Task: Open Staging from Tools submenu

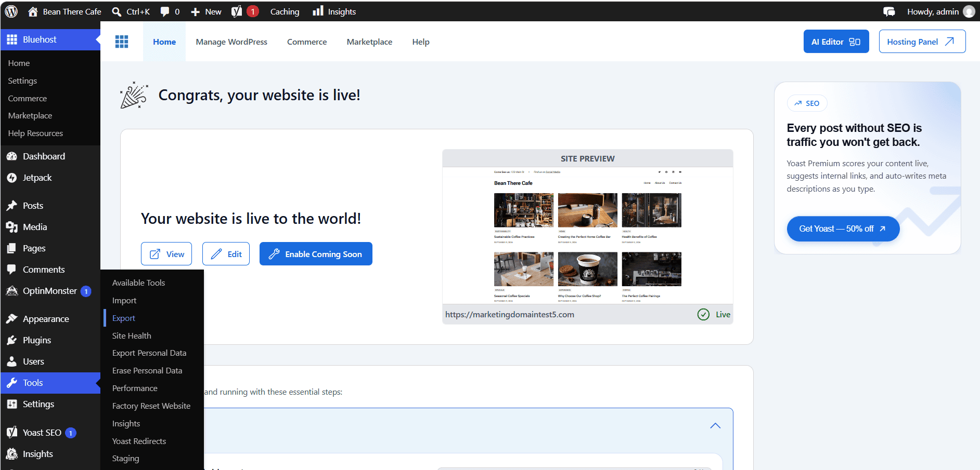Action: click(126, 459)
